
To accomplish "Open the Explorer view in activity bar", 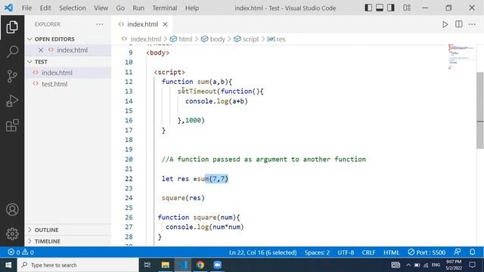I will pyautogui.click(x=12, y=27).
